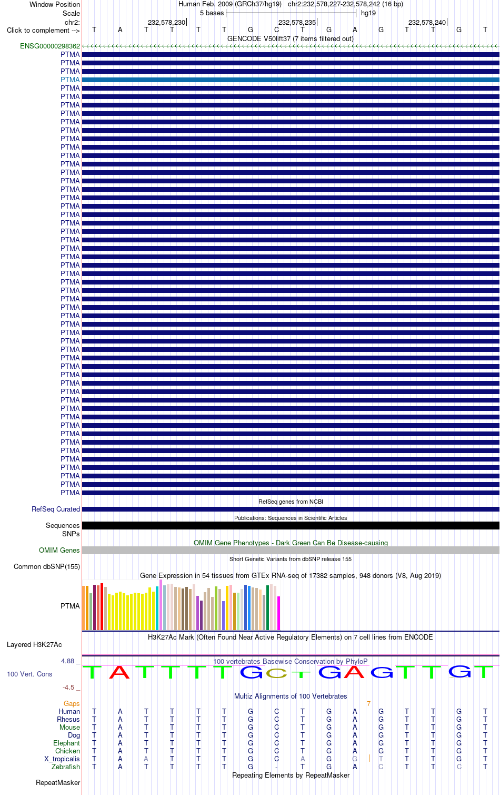Open the Layered H3K27Ac track label
This screenshot has height=795, width=500.
[34, 644]
